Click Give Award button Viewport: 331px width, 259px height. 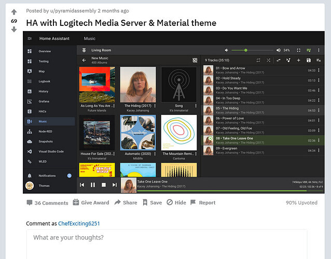(x=91, y=203)
